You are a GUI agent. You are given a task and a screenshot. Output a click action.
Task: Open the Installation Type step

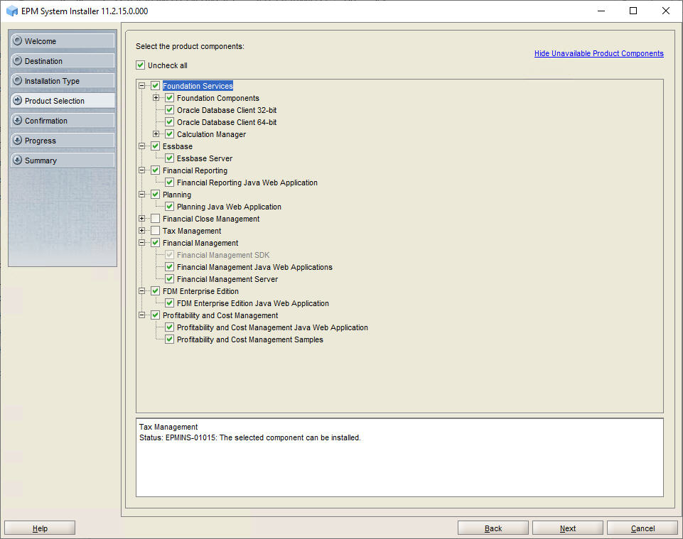coord(63,80)
